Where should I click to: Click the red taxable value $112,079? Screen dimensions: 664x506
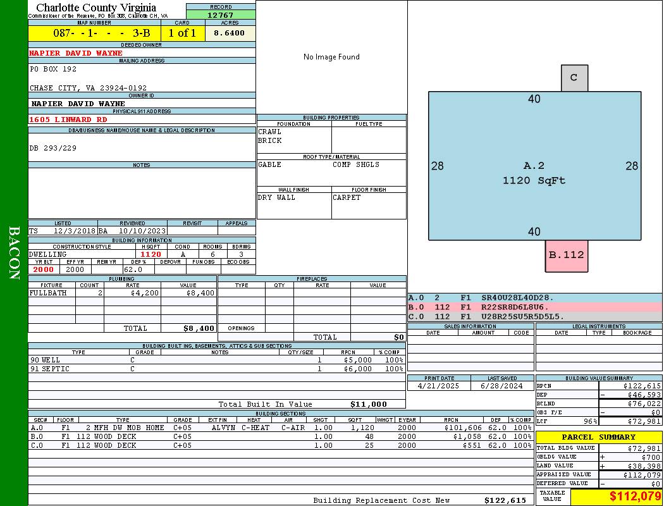point(615,497)
